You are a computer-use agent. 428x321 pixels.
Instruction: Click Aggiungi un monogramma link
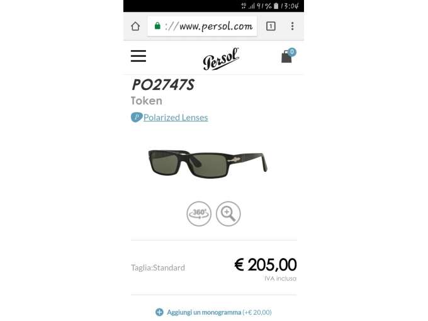click(204, 312)
